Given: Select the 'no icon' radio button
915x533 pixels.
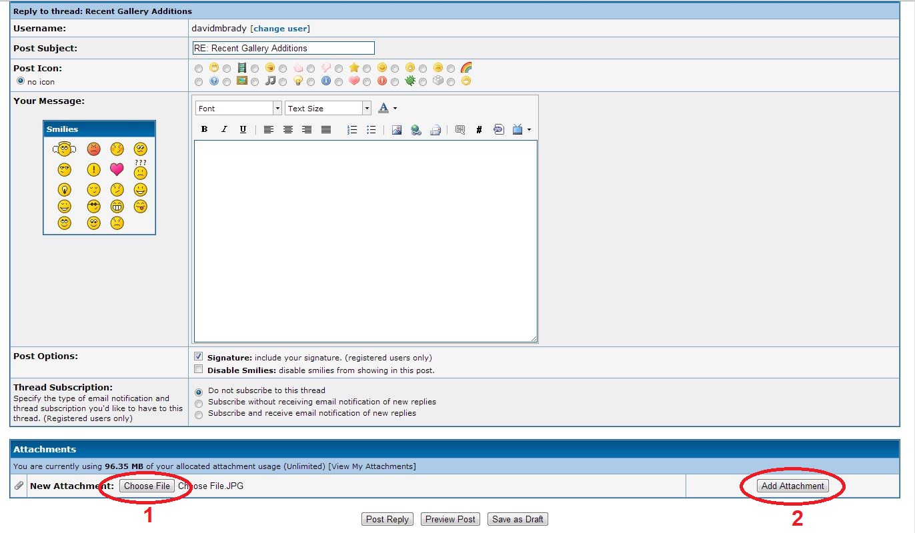Looking at the screenshot, I should click(x=21, y=81).
